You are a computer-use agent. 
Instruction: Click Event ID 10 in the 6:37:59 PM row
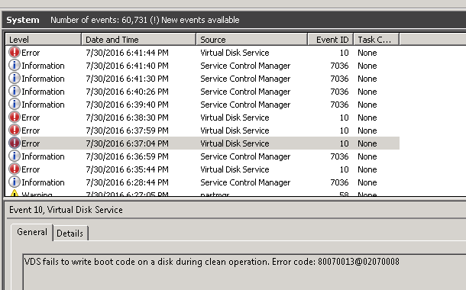(344, 130)
